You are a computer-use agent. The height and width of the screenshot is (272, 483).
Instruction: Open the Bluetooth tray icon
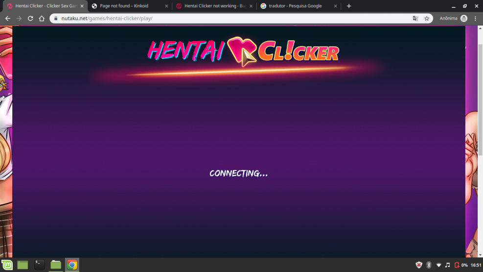429,265
